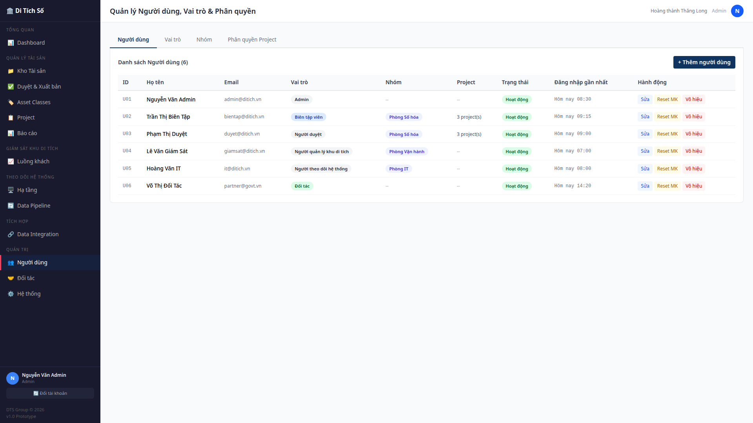The image size is (753, 423).
Task: Click Đổi tài khoản button
Action: [50, 393]
